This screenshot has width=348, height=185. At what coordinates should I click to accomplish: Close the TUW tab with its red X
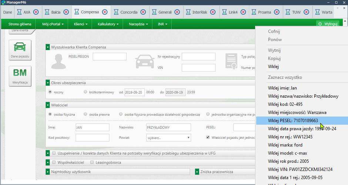[306, 12]
